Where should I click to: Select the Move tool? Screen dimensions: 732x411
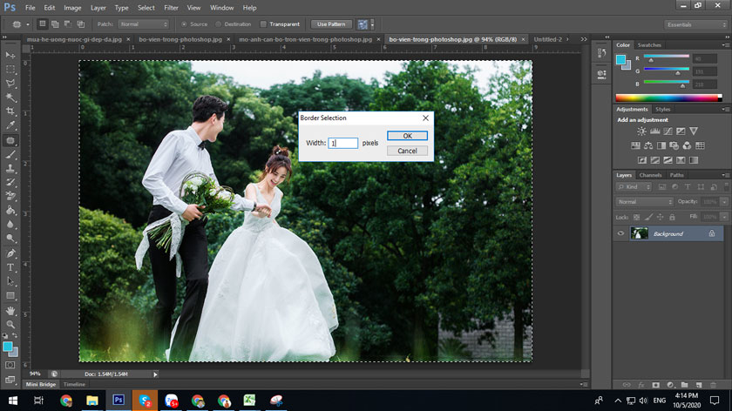[10, 56]
